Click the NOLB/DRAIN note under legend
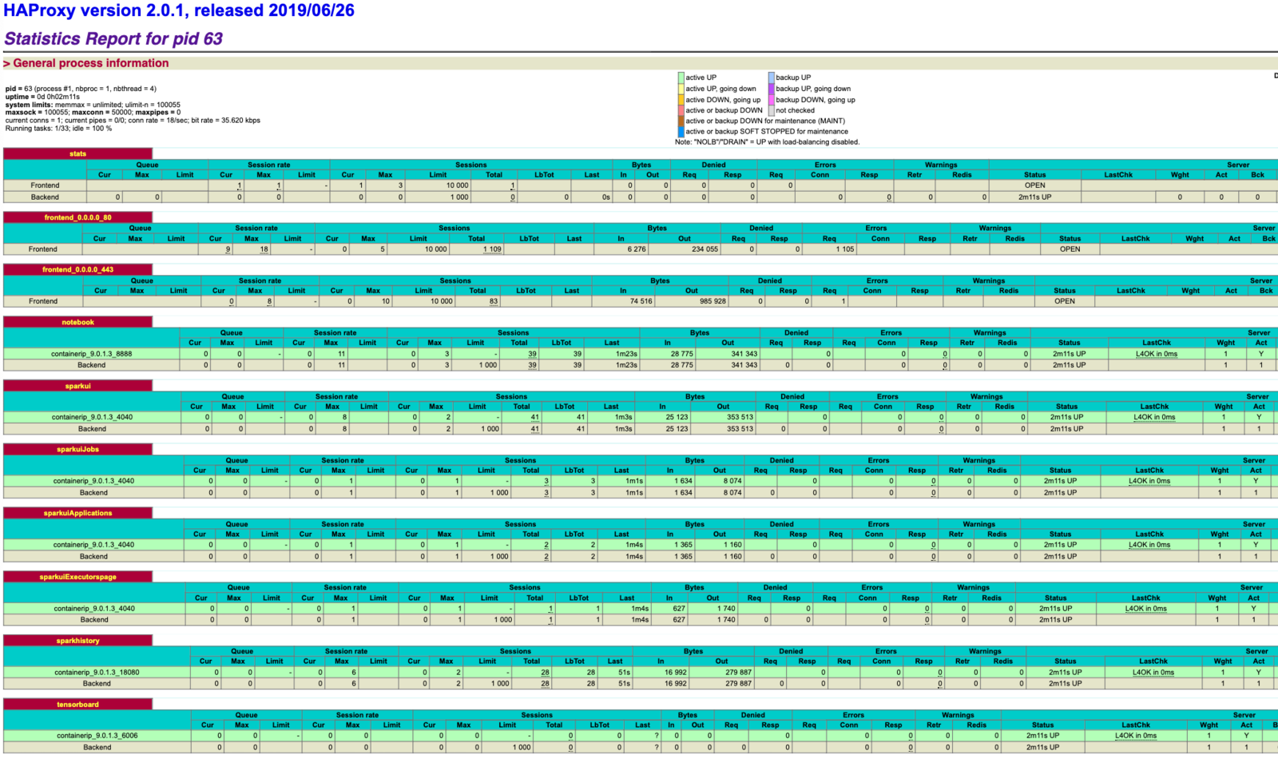The image size is (1278, 759). click(768, 142)
